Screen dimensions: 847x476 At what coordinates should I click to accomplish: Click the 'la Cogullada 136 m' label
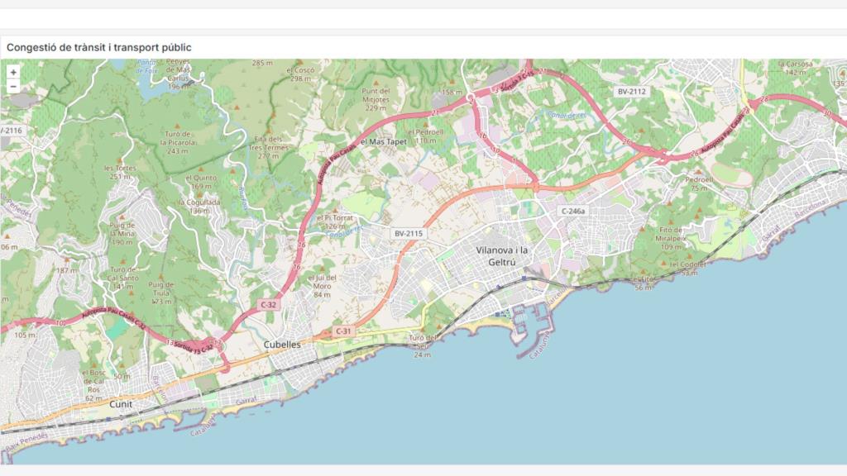199,206
